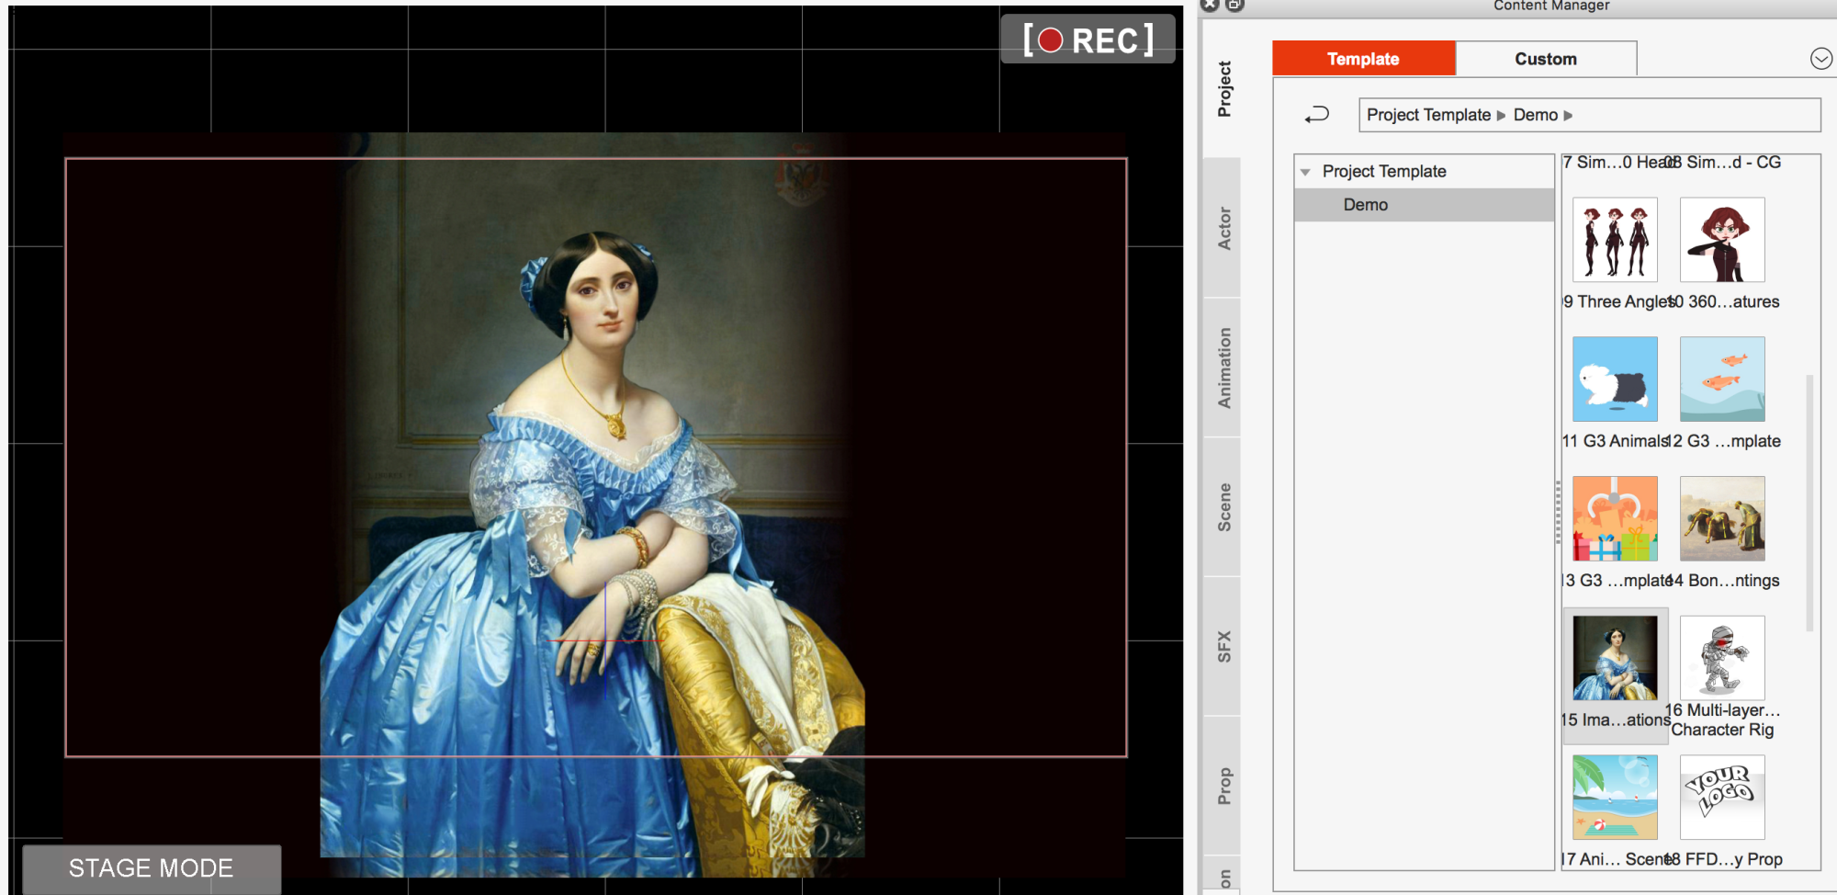Open the Scene vertical tab
The image size is (1837, 895).
1223,507
